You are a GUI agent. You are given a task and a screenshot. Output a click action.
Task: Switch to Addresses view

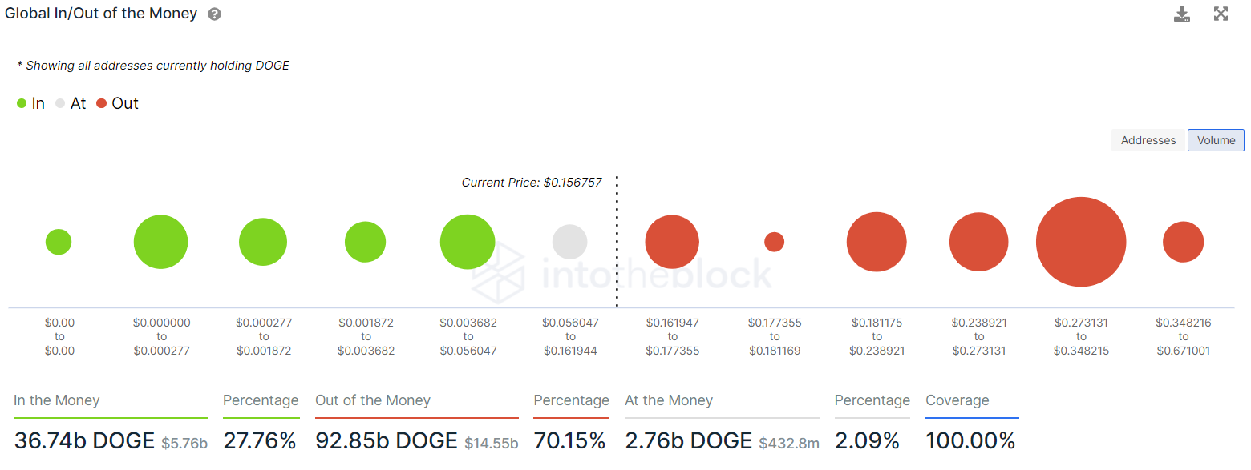tap(1148, 140)
